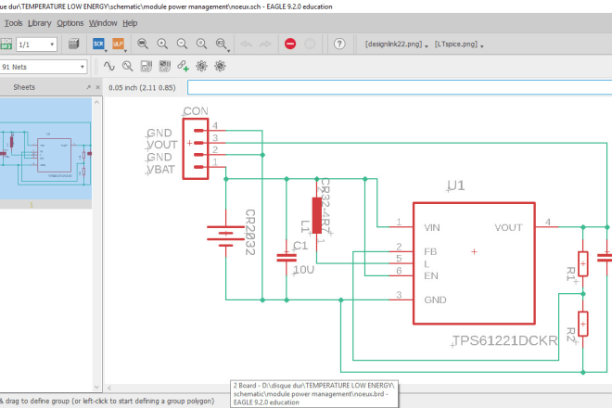Image resolution: width=612 pixels, height=408 pixels.
Task: Redraw the view with the zoom refresh icon
Action: (201, 44)
